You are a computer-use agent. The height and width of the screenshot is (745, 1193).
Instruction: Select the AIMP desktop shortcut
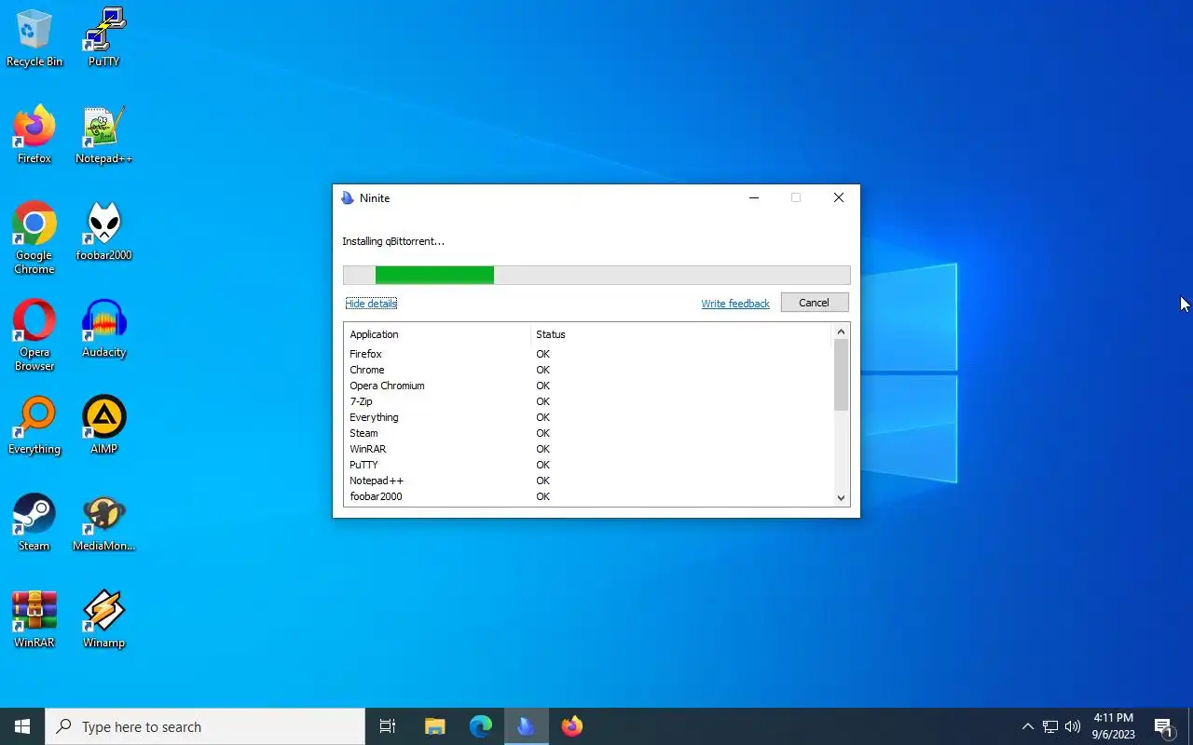point(103,426)
